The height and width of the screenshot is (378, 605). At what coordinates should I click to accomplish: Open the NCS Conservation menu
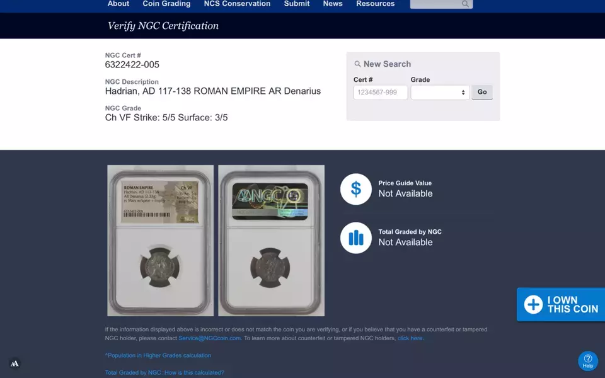[237, 4]
